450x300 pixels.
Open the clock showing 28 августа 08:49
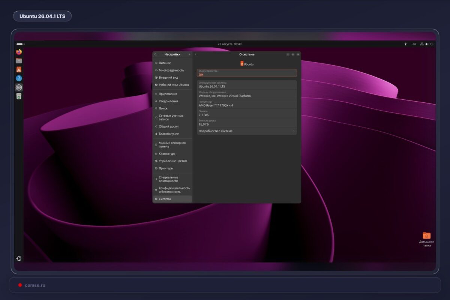229,44
